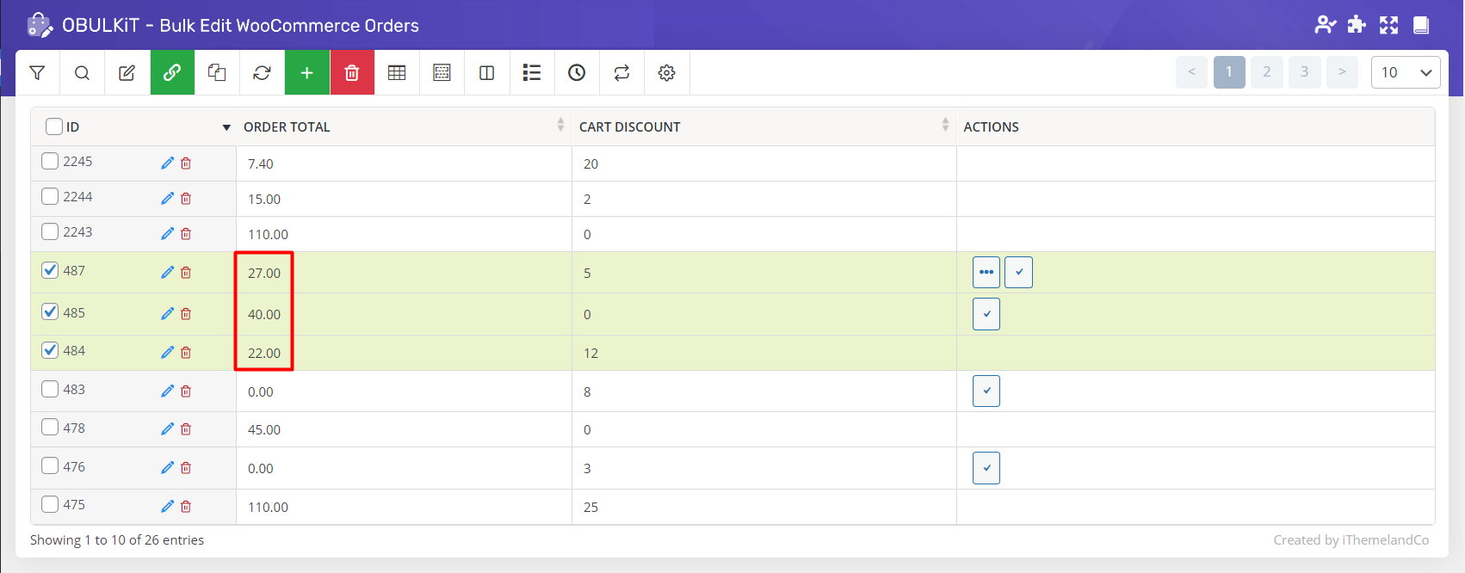Open the settings gear in toolbar
Image resolution: width=1465 pixels, height=573 pixels.
coord(666,73)
